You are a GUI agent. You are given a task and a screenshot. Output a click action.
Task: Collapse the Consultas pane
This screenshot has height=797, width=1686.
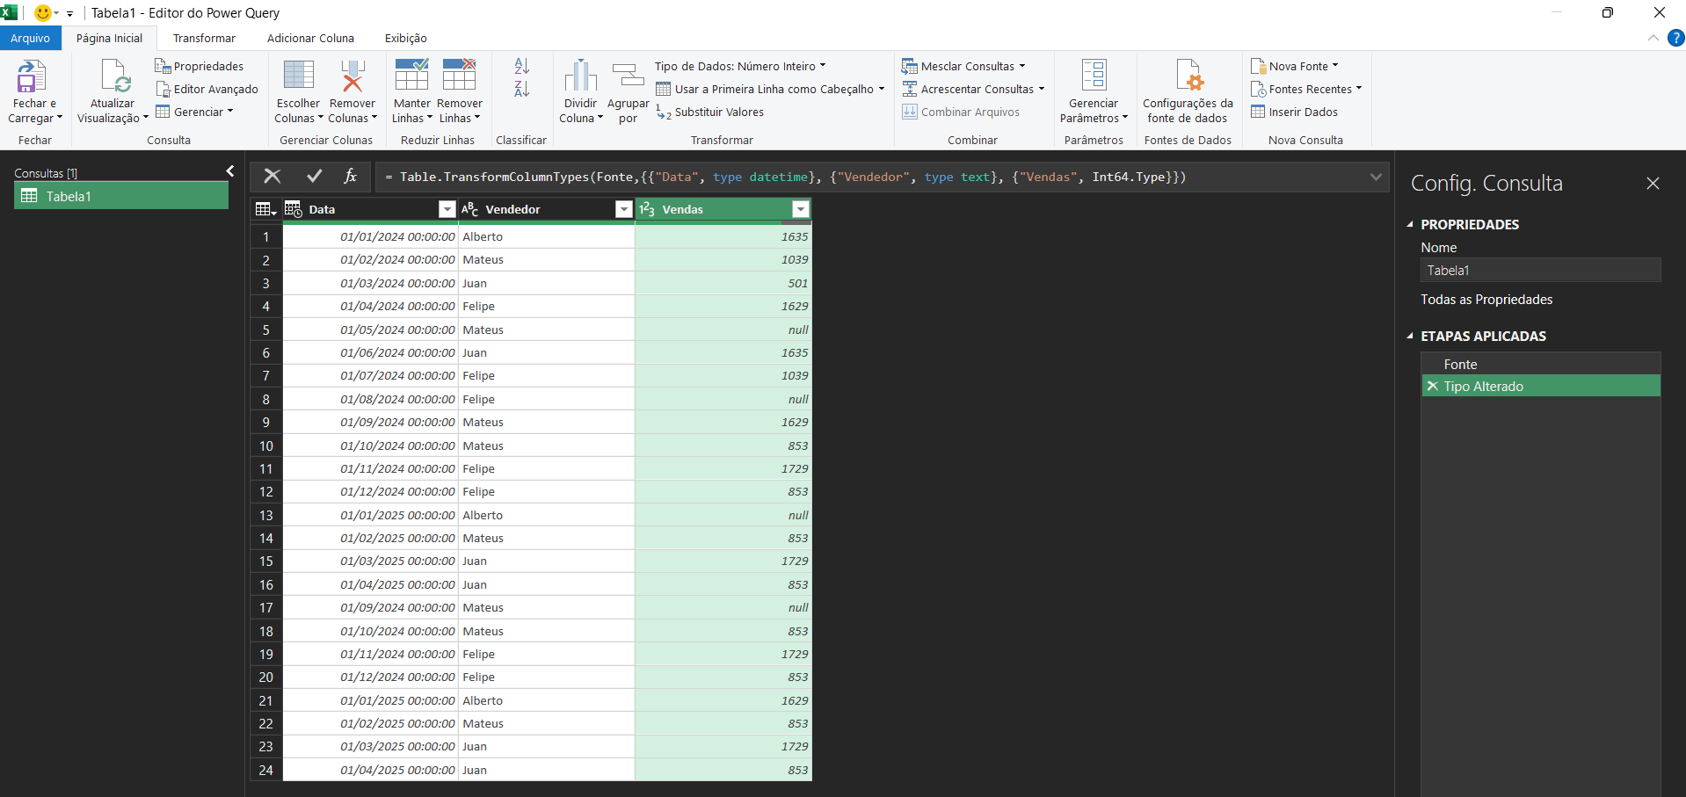[230, 171]
